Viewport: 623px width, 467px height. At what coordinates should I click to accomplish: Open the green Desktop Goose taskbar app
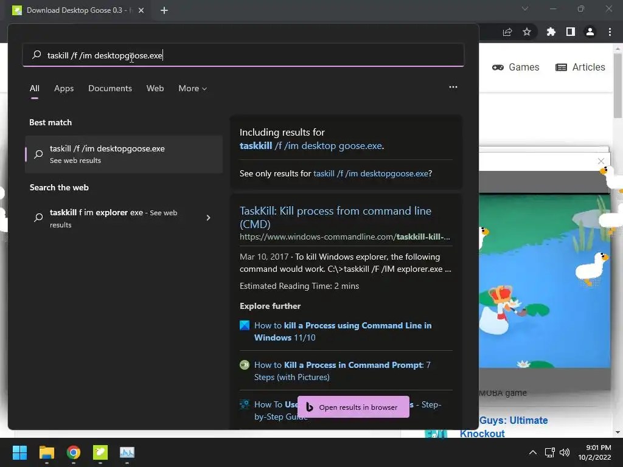pos(100,452)
